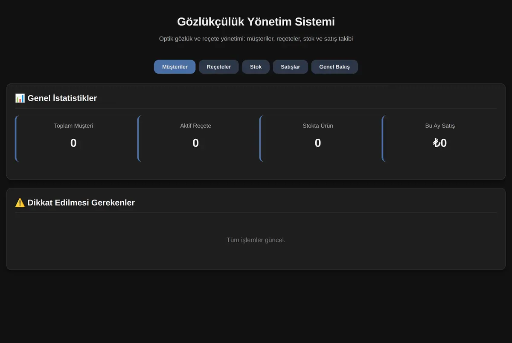Open the Genel Bakış tab
Image resolution: width=512 pixels, height=343 pixels.
pyautogui.click(x=335, y=67)
